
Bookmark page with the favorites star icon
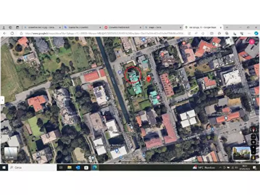tap(219, 33)
